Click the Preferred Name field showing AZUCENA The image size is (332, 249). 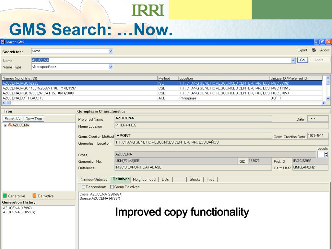[193, 118]
